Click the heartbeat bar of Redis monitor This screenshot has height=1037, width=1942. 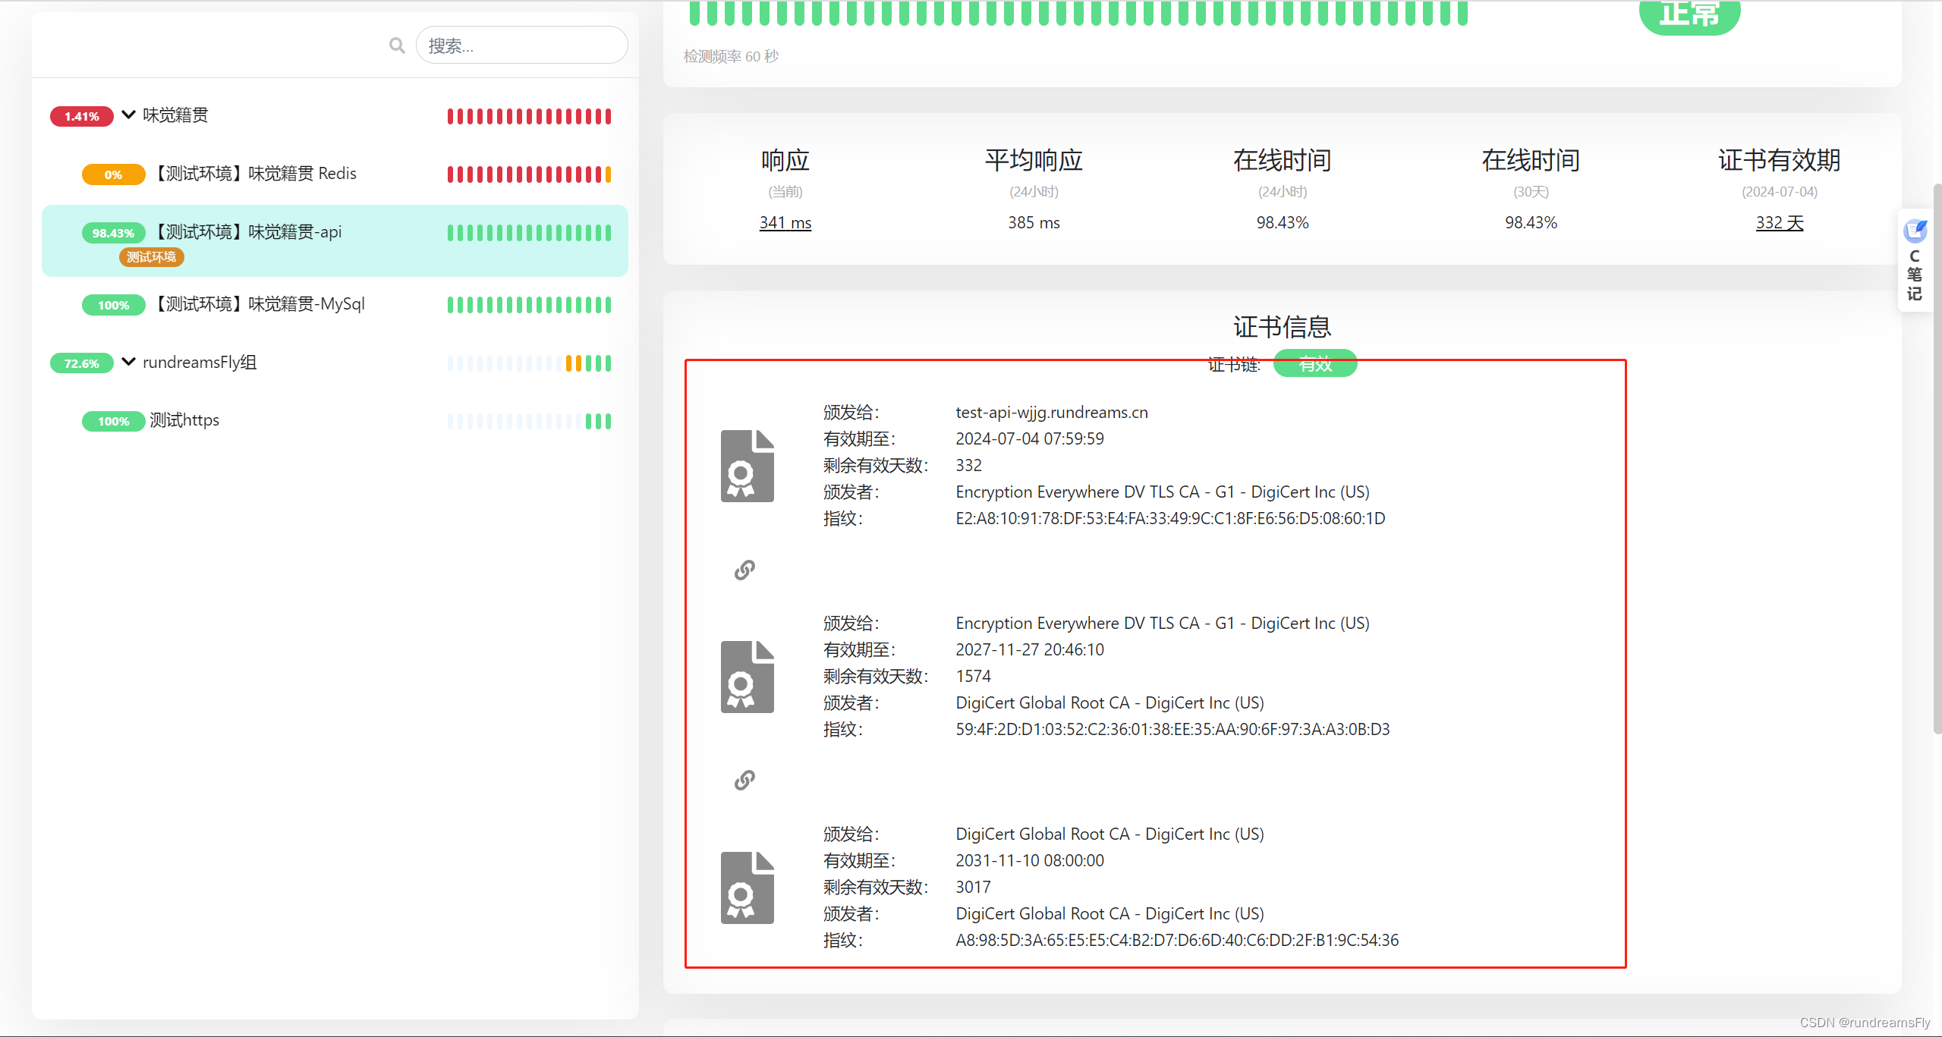529,174
